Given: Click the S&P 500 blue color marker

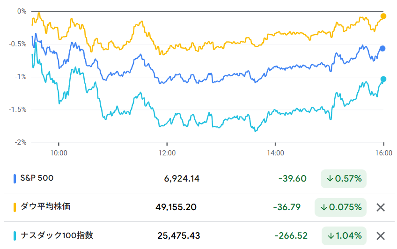Looking at the screenshot, I should click(15, 178).
